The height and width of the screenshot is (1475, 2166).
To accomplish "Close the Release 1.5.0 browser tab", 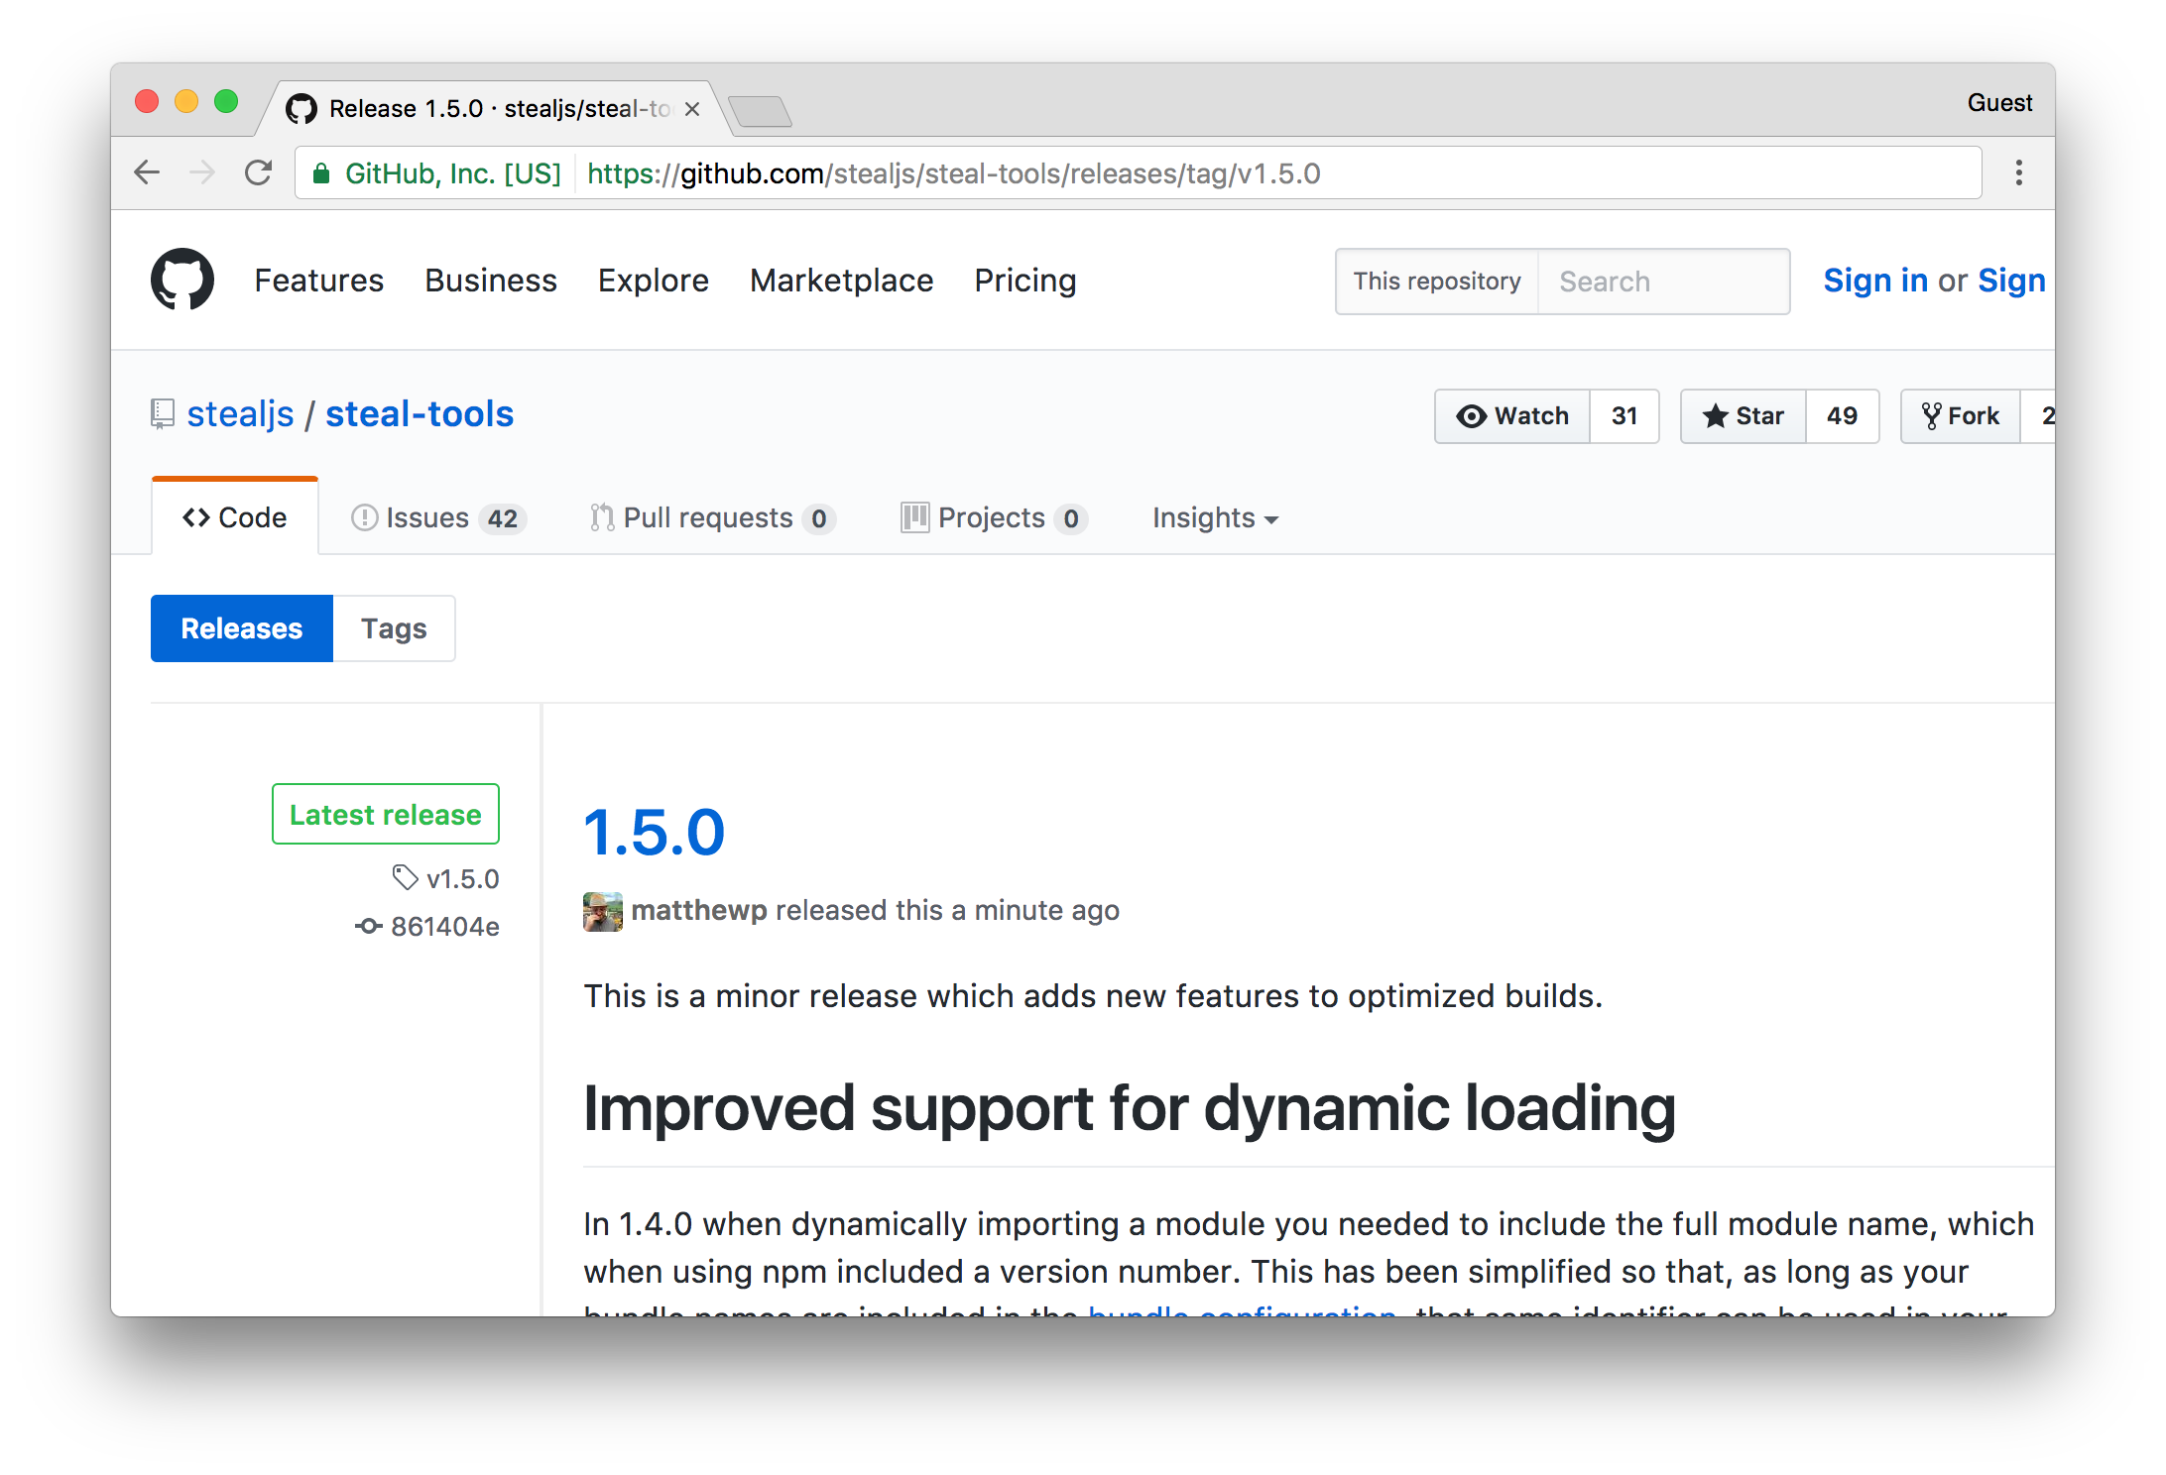I will pos(692,109).
